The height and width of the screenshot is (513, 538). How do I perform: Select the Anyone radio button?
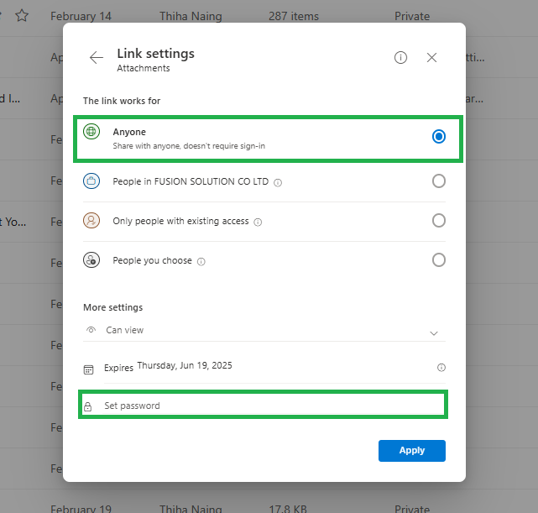pyautogui.click(x=438, y=136)
